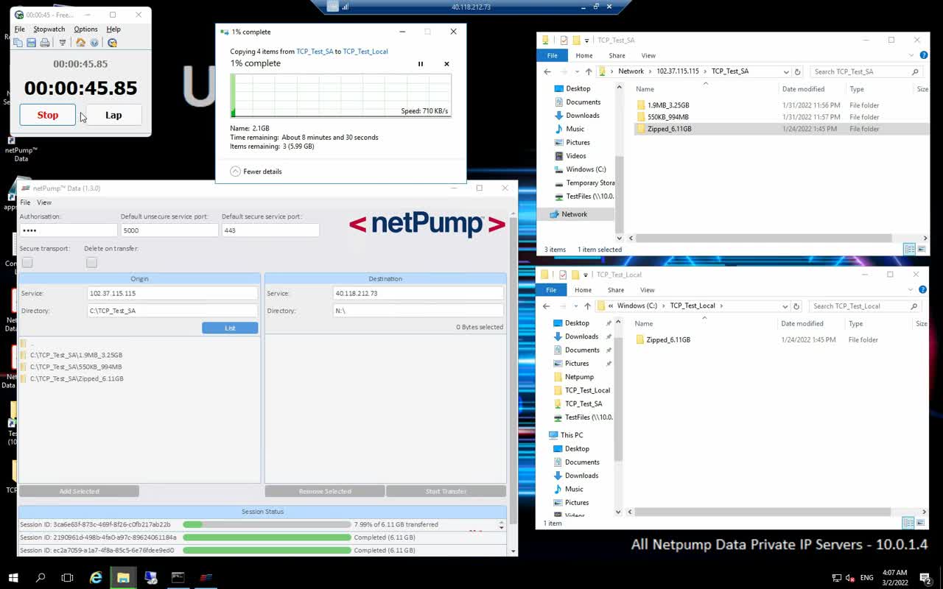The image size is (943, 589).
Task: Click the up arrow in TCP_Test_Local explorer
Action: [587, 306]
